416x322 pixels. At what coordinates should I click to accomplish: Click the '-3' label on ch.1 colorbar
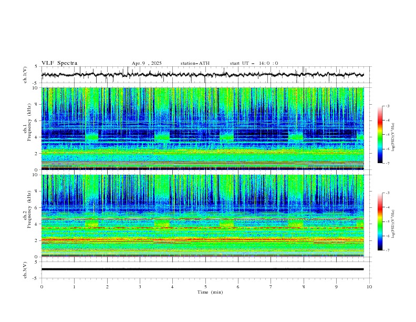tap(387, 106)
